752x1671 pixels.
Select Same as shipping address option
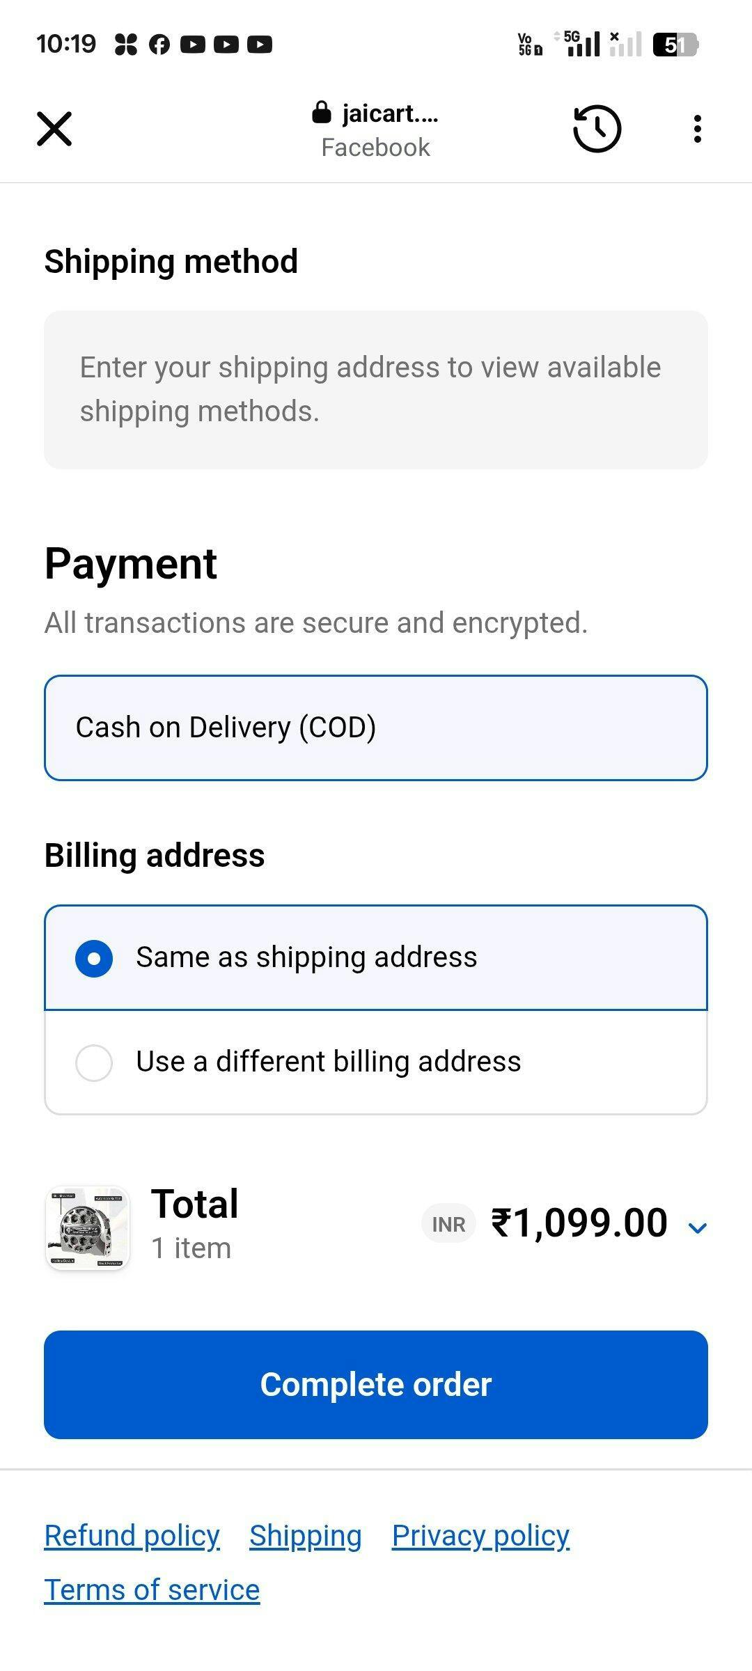pos(94,958)
